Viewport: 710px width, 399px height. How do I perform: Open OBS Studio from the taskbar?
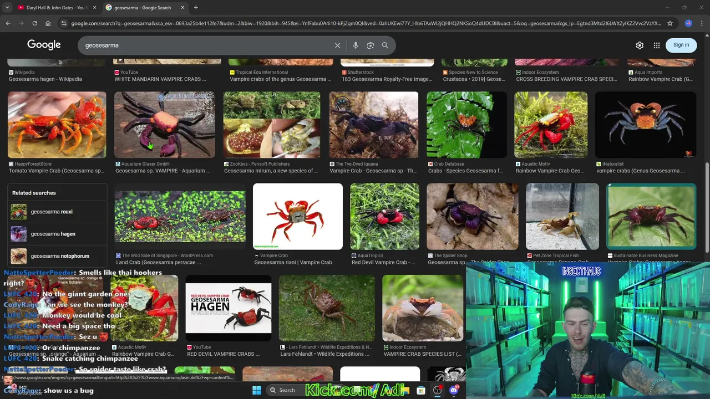(x=438, y=390)
